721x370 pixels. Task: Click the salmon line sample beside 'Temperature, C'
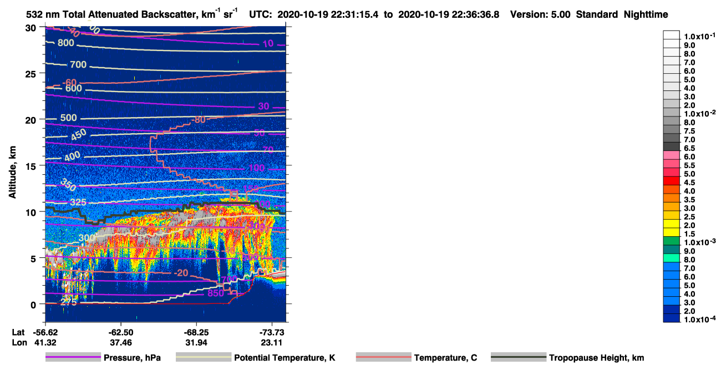tap(384, 358)
